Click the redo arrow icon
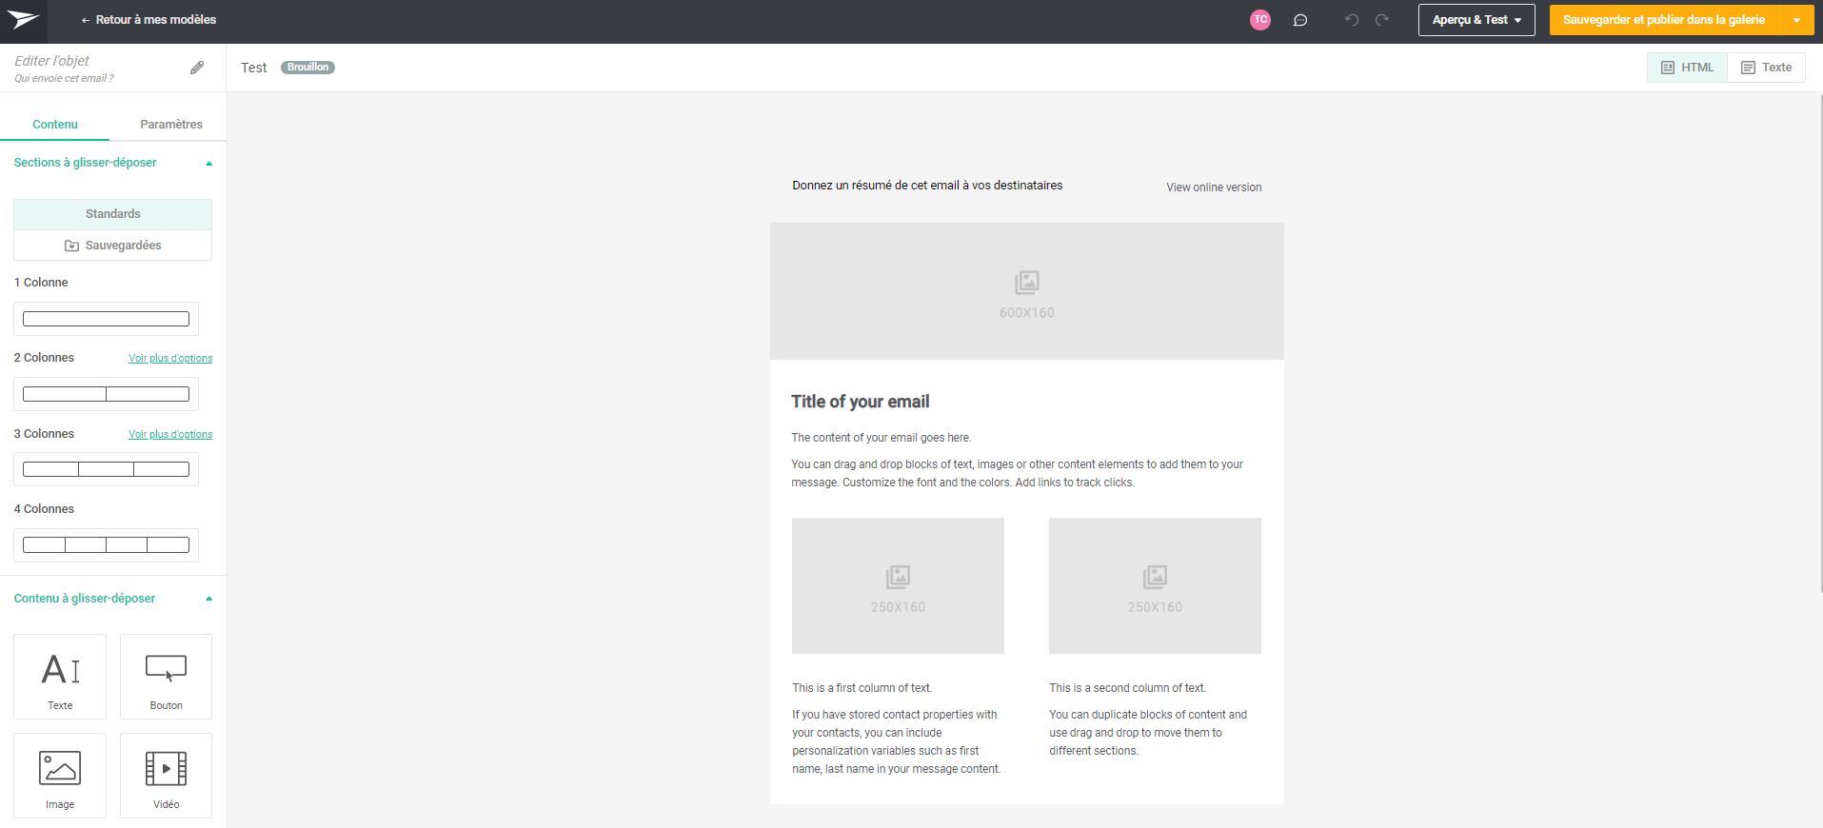This screenshot has height=828, width=1823. 1382,20
